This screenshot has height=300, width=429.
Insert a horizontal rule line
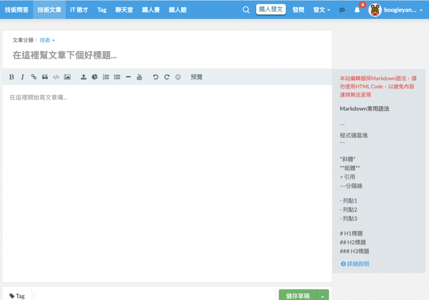(128, 77)
